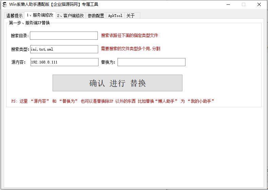Focus the 替换为 empty text box

151,62
